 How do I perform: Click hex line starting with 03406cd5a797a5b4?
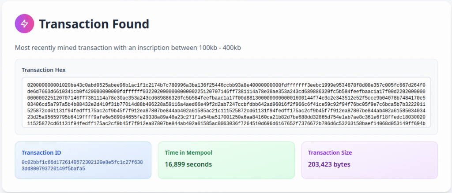[226, 104]
